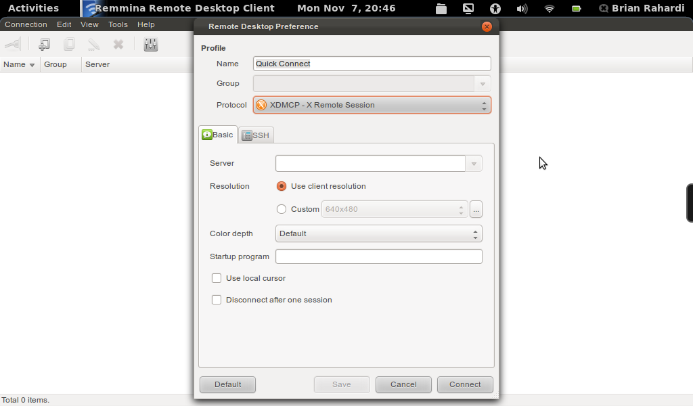Click the Wi-Fi network icon

pos(550,8)
